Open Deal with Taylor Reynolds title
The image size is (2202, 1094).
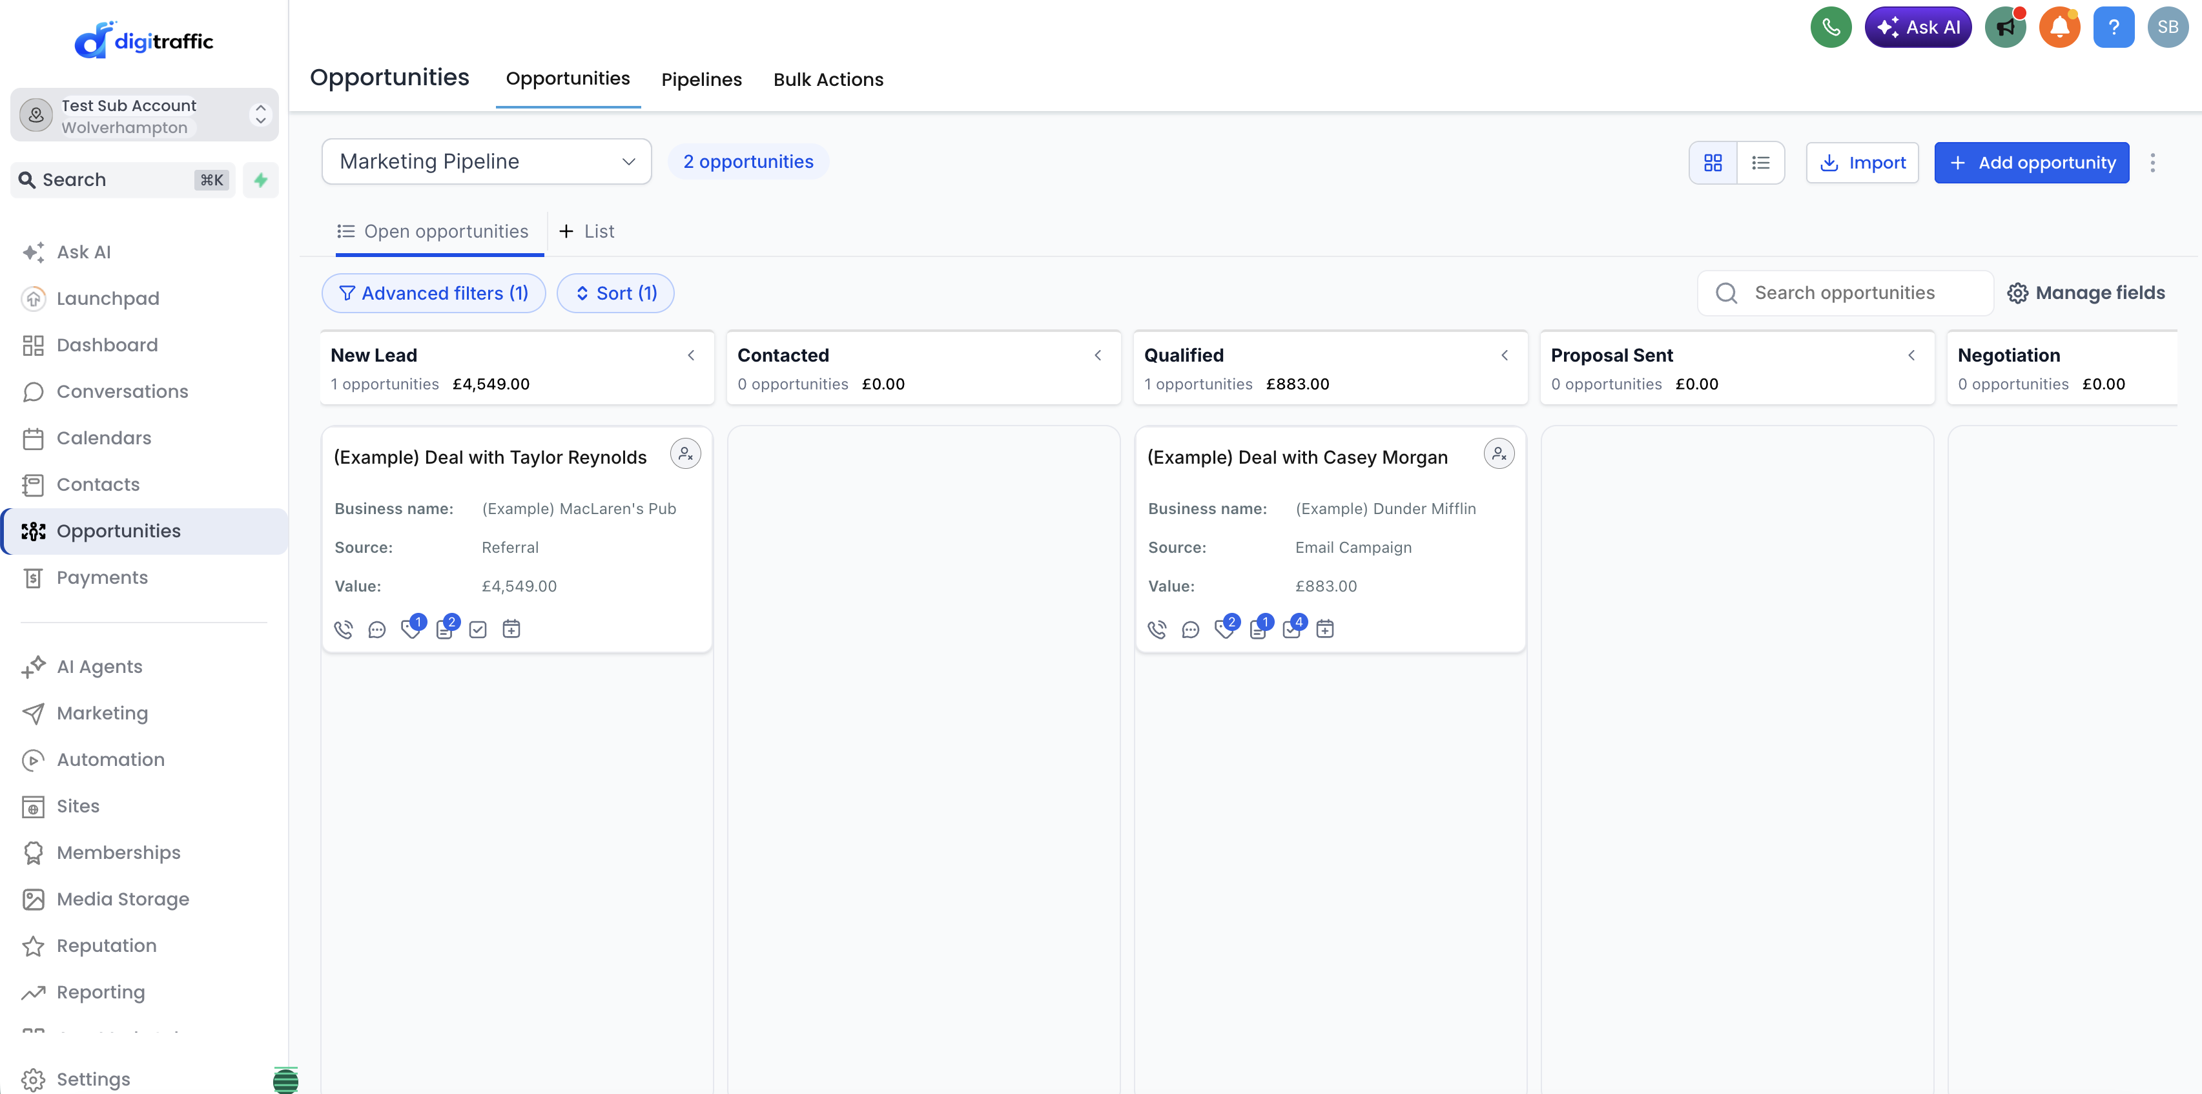tap(490, 457)
